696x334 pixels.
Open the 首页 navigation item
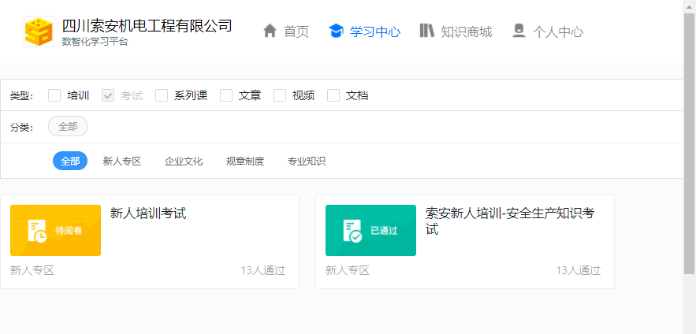(x=286, y=32)
